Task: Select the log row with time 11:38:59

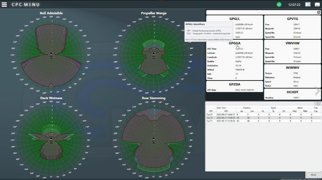Action: pos(263,118)
